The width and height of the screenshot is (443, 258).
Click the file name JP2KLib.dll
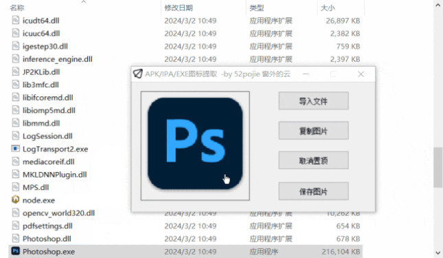tap(41, 72)
